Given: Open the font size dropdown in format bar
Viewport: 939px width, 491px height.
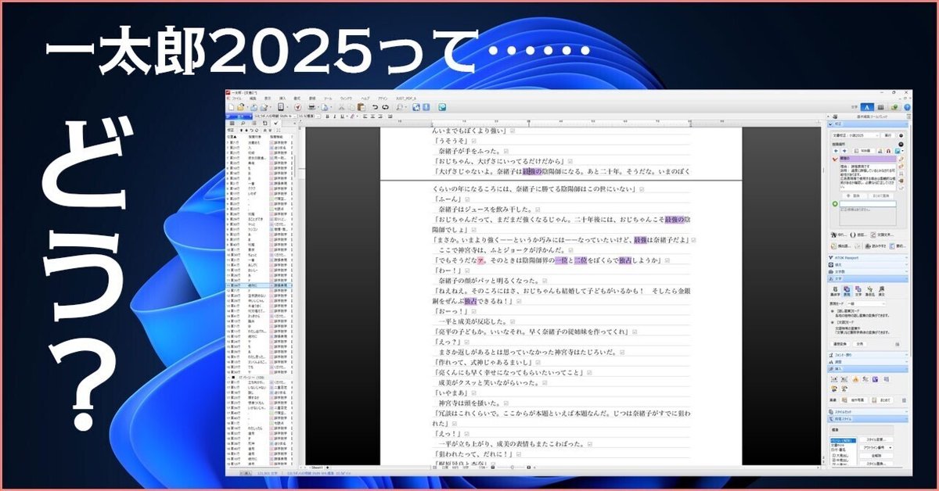Looking at the screenshot, I should pos(318,116).
